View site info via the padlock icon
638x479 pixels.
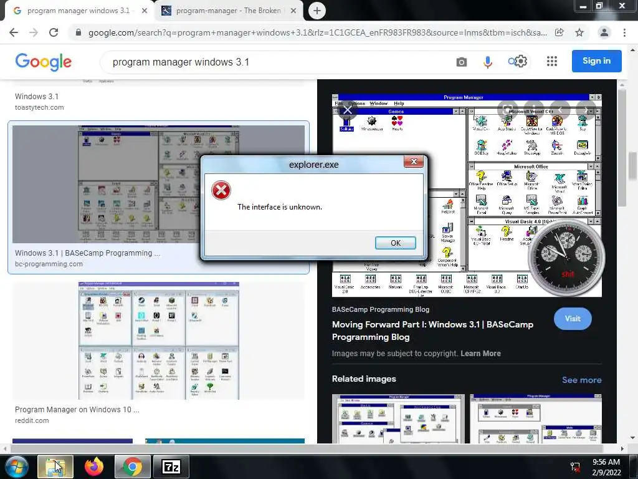tap(79, 32)
